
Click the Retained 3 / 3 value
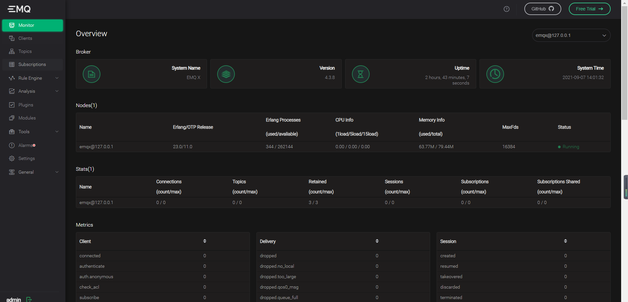313,202
